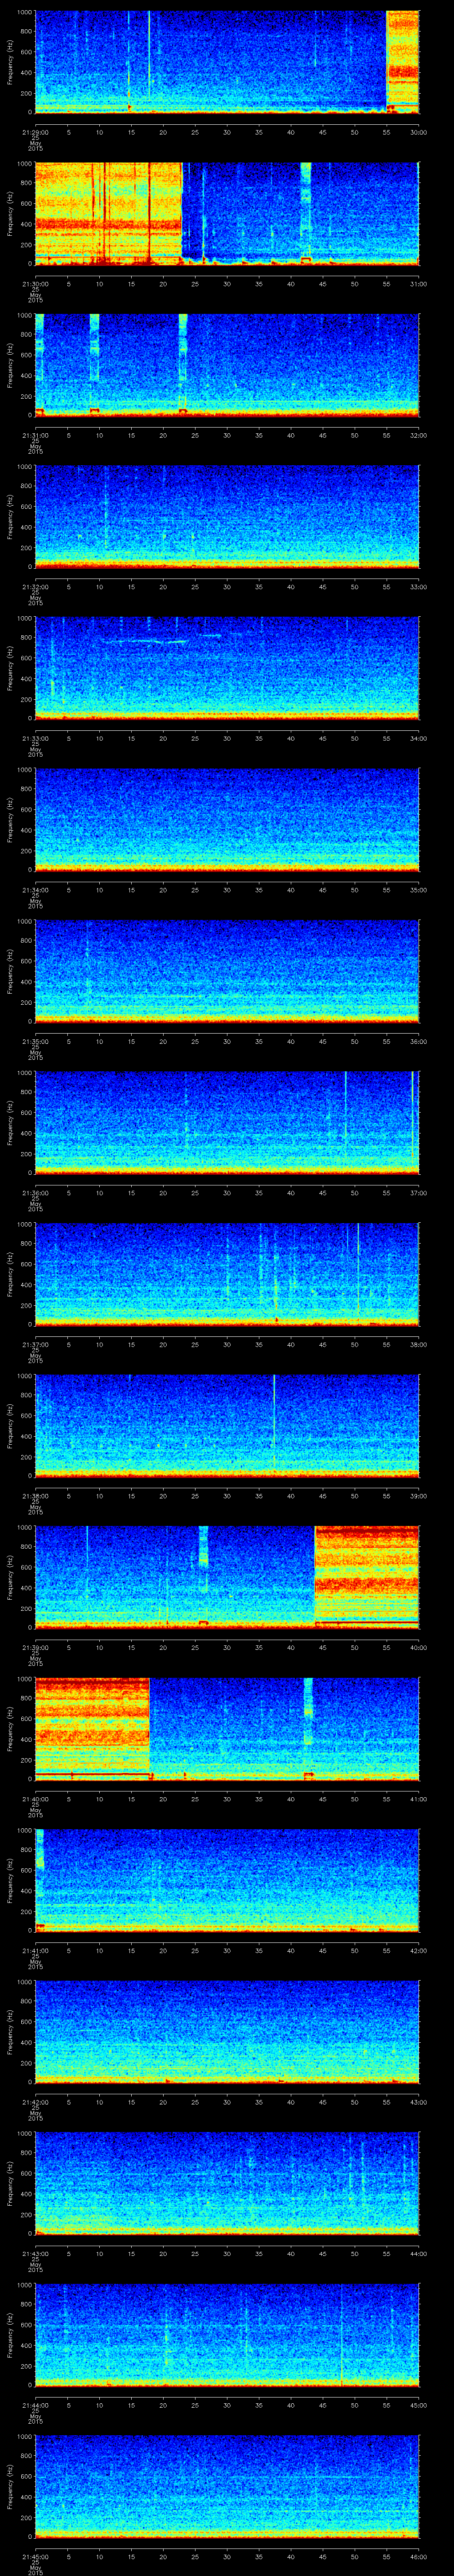The width and height of the screenshot is (454, 2576).
Task: Select the spectrogram panel starting at 21:41:00
Action: click(x=227, y=1881)
